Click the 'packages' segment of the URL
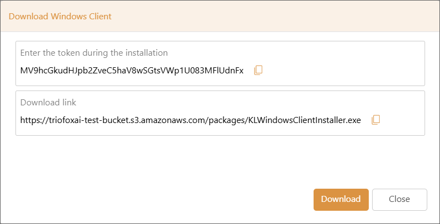 [225, 120]
